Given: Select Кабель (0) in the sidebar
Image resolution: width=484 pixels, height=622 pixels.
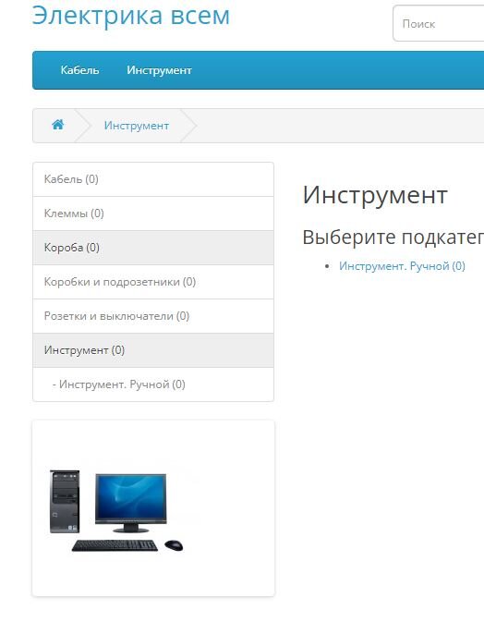Looking at the screenshot, I should coord(153,179).
